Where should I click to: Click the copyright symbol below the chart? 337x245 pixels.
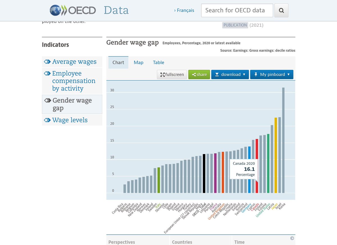click(x=292, y=238)
